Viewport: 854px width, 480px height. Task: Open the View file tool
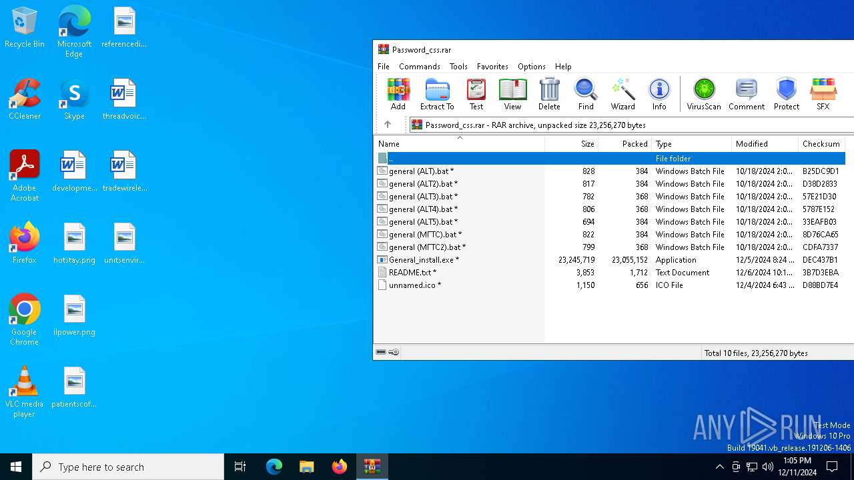click(x=512, y=94)
